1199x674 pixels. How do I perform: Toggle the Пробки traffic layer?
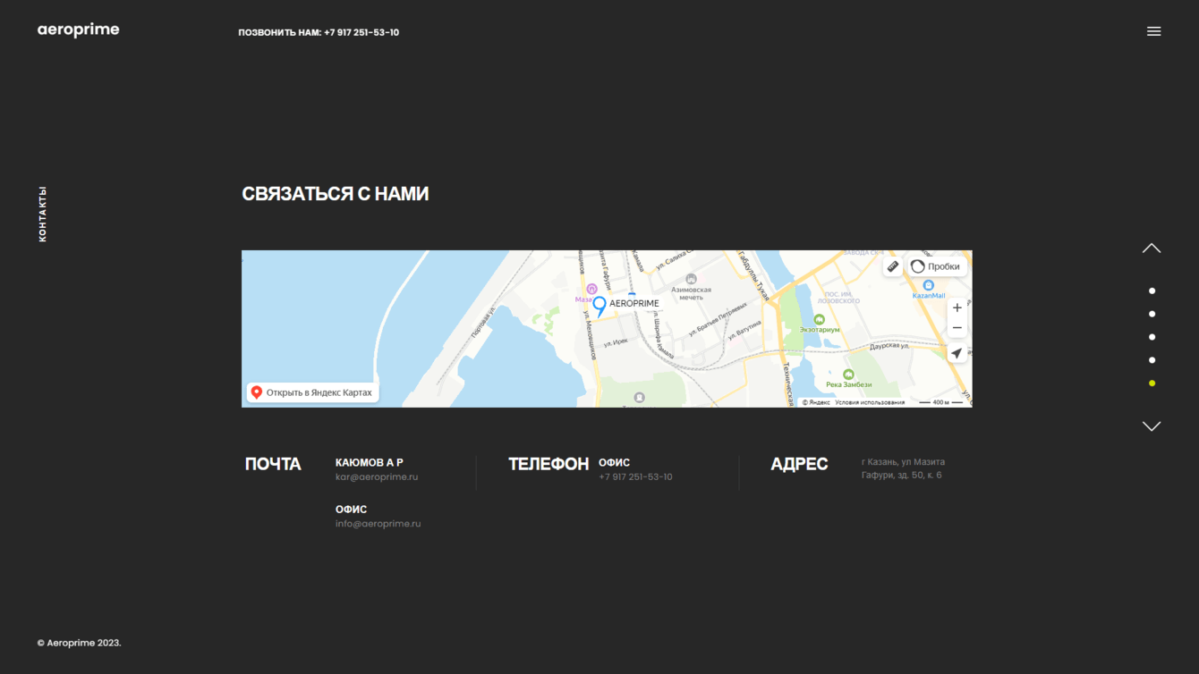(x=936, y=266)
